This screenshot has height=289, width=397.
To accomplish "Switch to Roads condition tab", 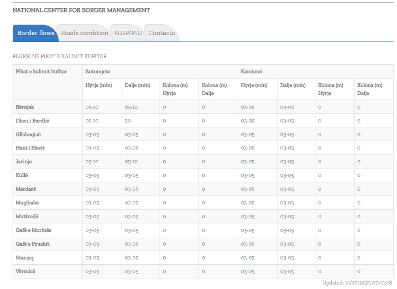I will point(85,33).
